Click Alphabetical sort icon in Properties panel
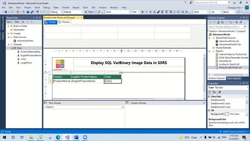 click(214, 92)
